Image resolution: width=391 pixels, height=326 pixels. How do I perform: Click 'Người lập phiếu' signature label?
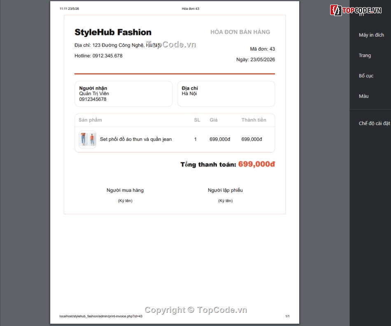(226, 190)
